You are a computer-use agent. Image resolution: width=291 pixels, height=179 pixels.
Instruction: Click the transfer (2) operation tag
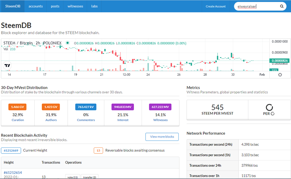90,177
